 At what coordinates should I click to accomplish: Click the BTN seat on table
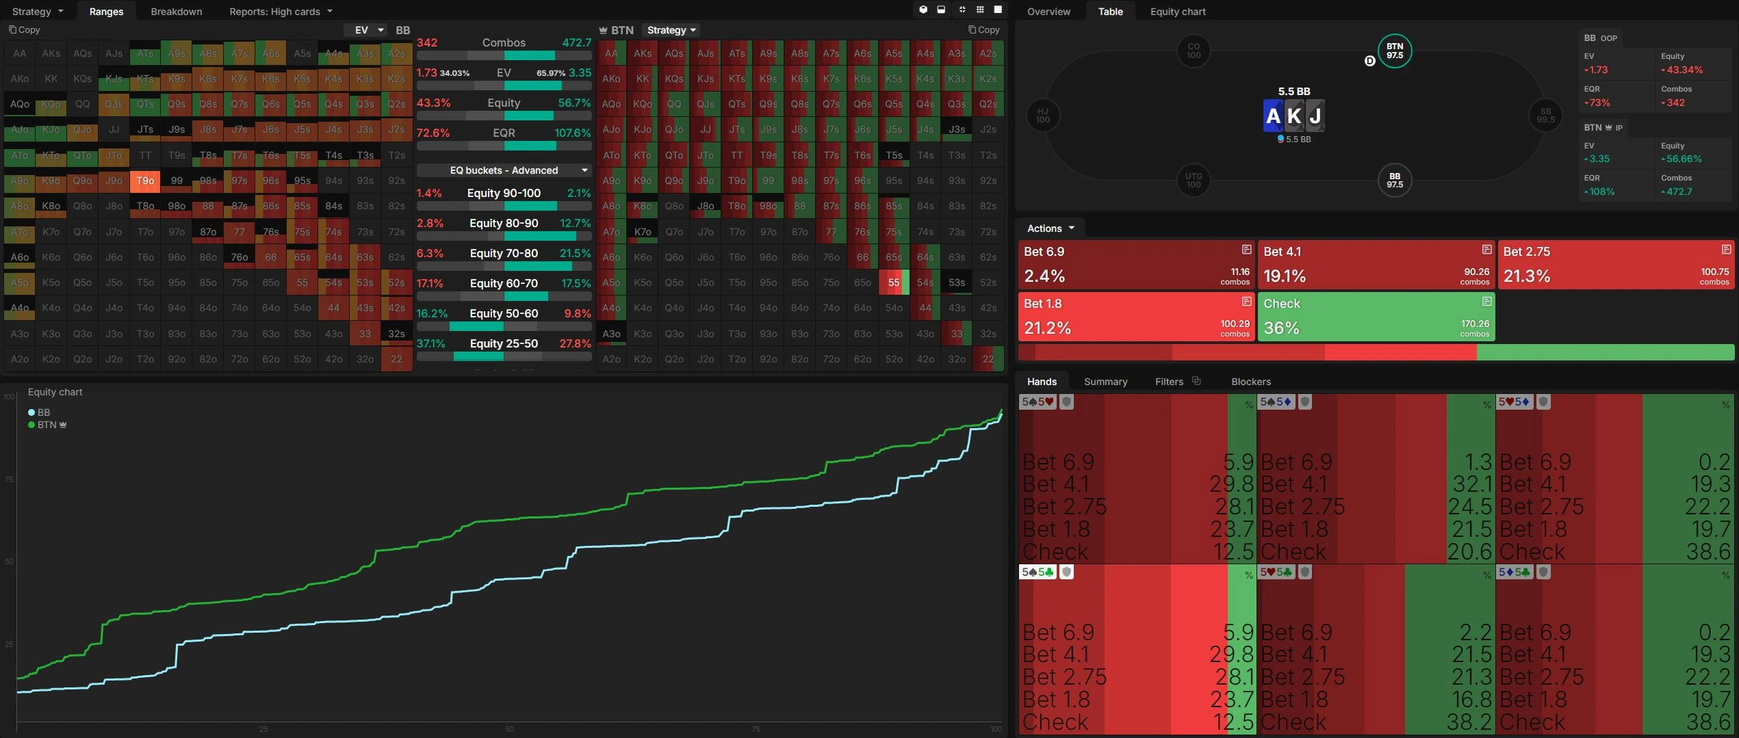coord(1395,51)
